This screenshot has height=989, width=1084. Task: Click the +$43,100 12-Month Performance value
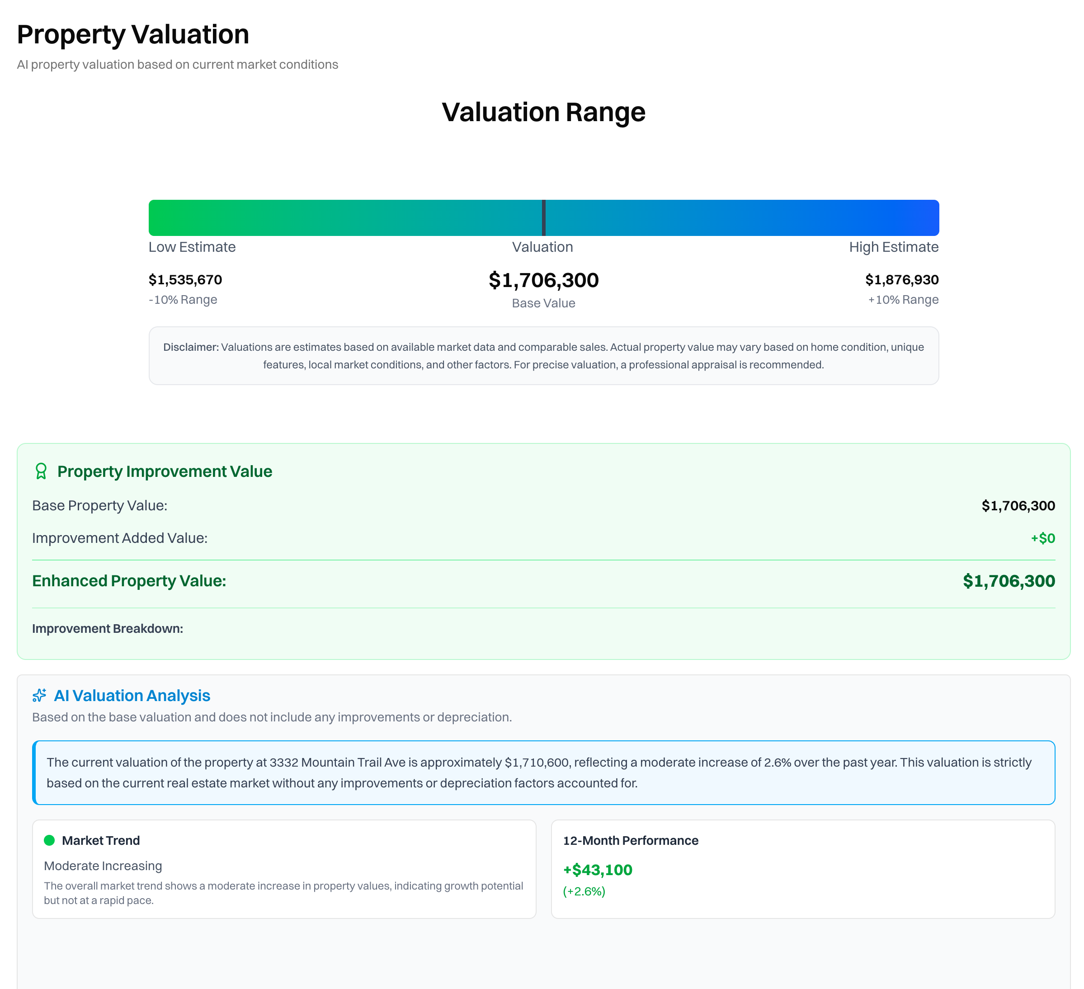(x=598, y=870)
